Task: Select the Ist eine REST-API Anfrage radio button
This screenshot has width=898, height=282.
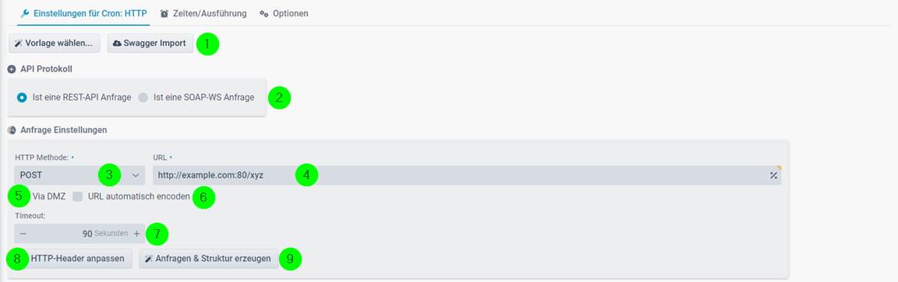Action: click(23, 97)
